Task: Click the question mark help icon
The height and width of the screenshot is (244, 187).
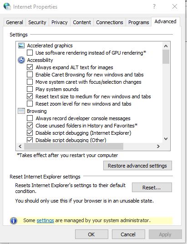Action: tap(154, 6)
